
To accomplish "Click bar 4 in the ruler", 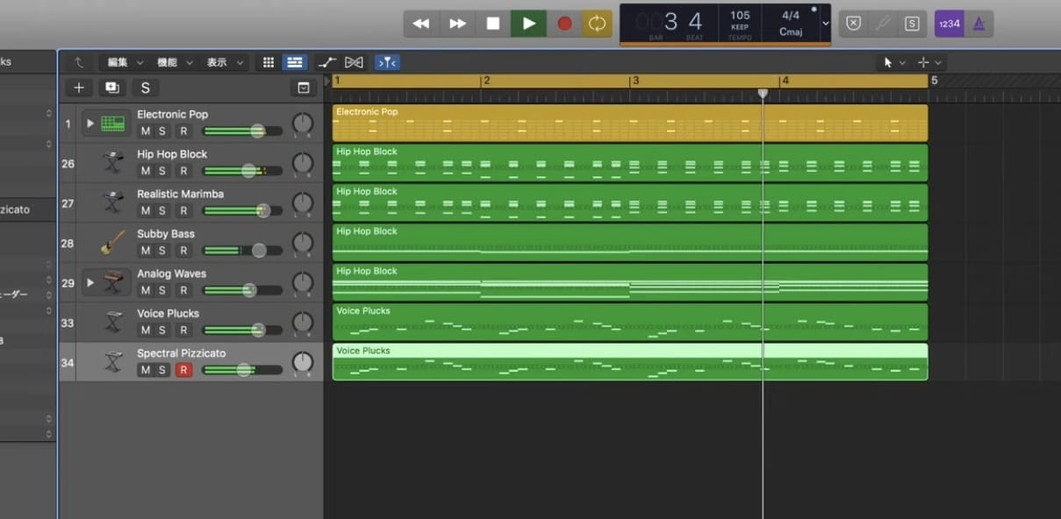I will click(x=785, y=81).
